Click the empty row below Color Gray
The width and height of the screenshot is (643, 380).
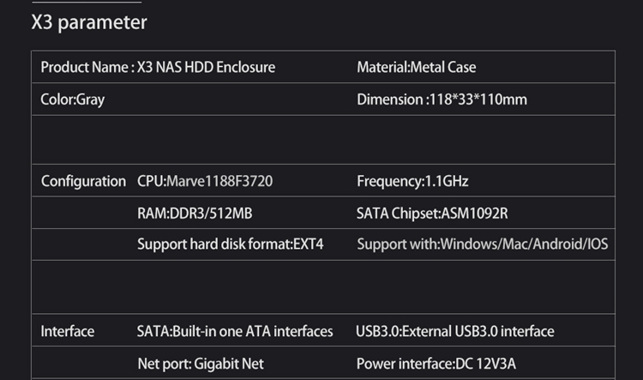[x=323, y=140]
